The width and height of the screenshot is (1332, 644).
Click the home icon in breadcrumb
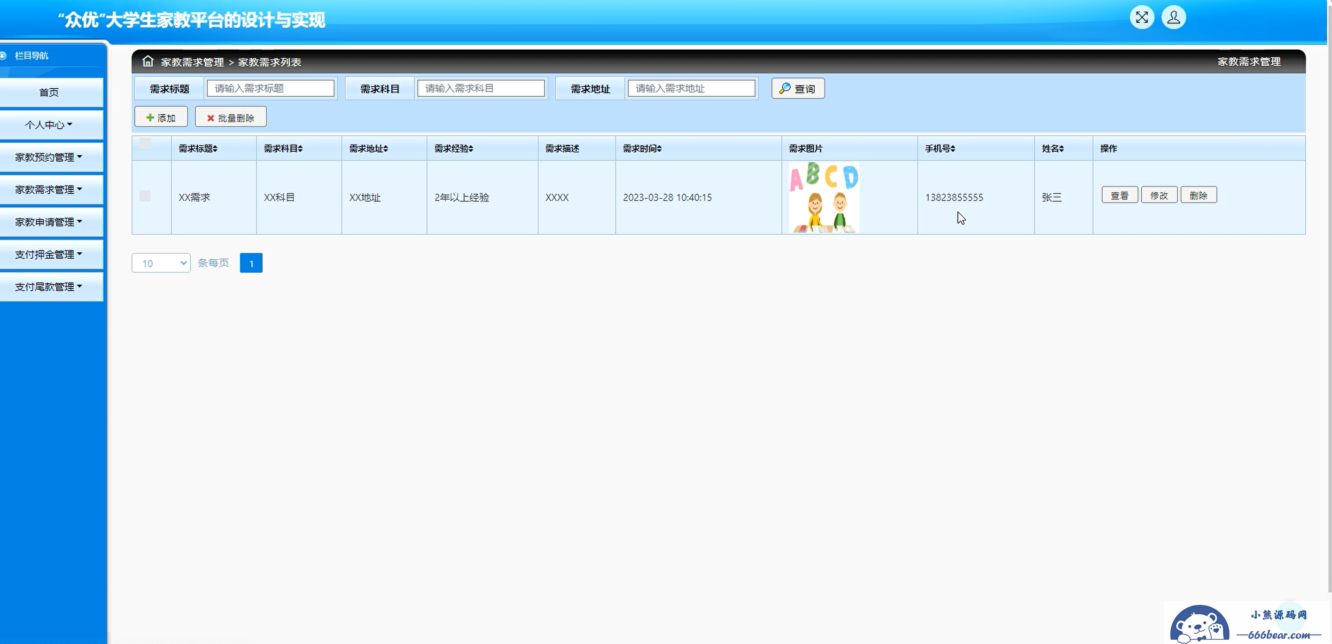pos(148,62)
